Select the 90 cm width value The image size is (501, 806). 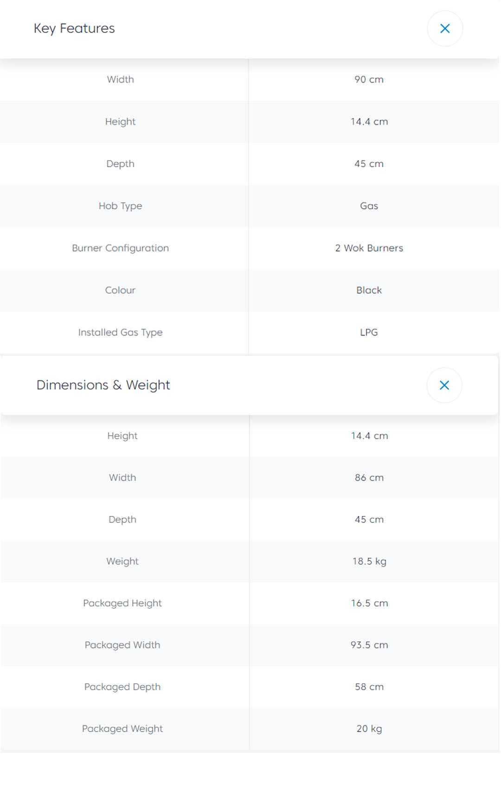point(369,79)
